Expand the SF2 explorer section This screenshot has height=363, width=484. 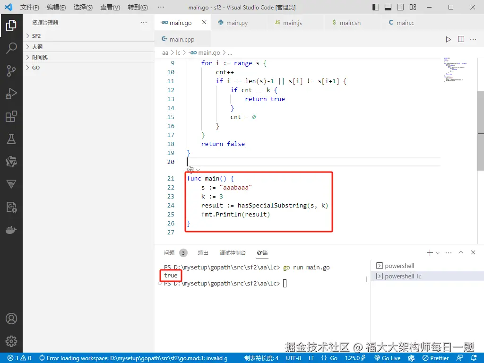click(88, 36)
